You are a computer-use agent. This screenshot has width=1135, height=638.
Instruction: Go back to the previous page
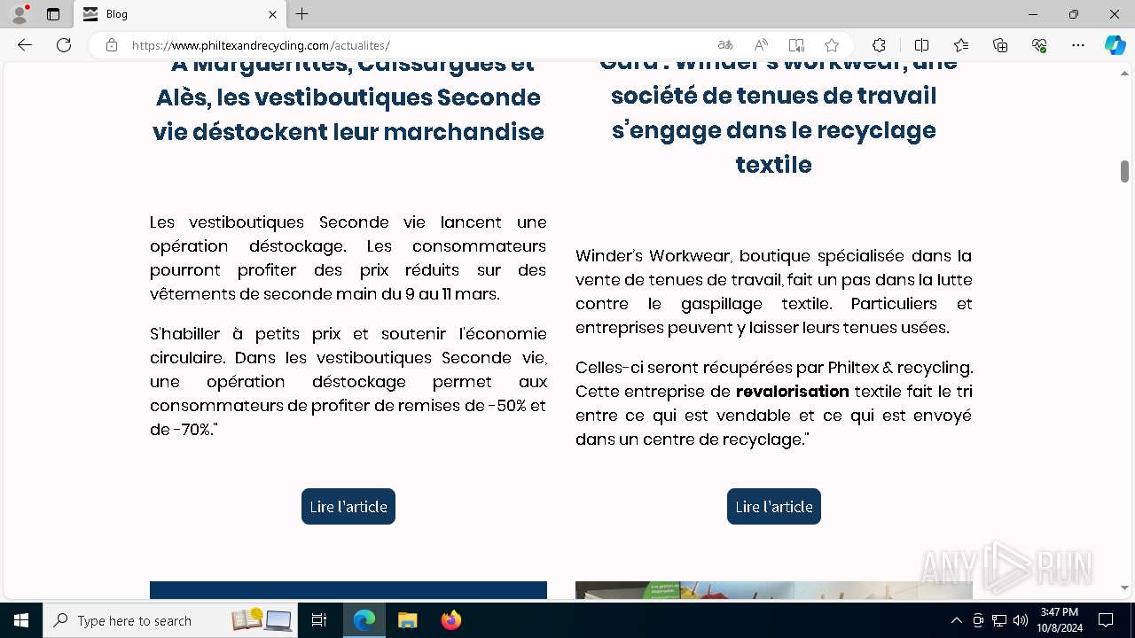pos(25,45)
